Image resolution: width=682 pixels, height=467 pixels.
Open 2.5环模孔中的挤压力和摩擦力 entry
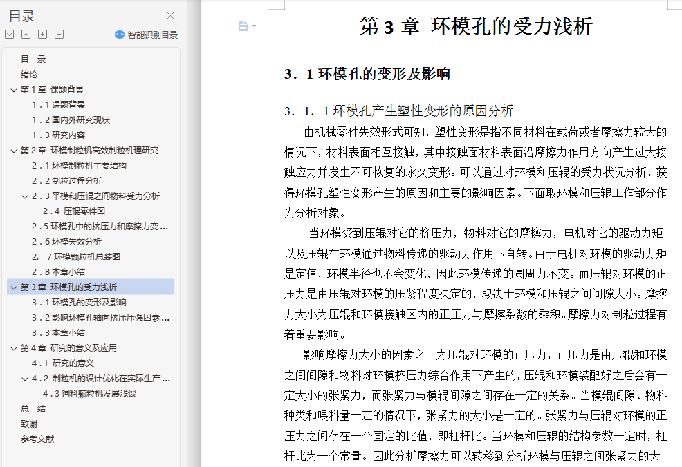[x=100, y=227]
